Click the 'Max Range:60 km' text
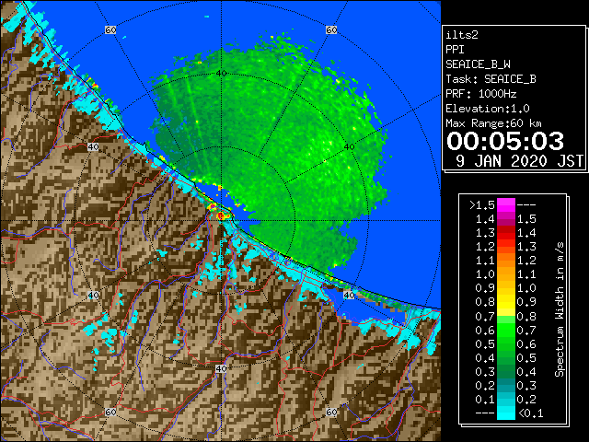 pos(493,123)
